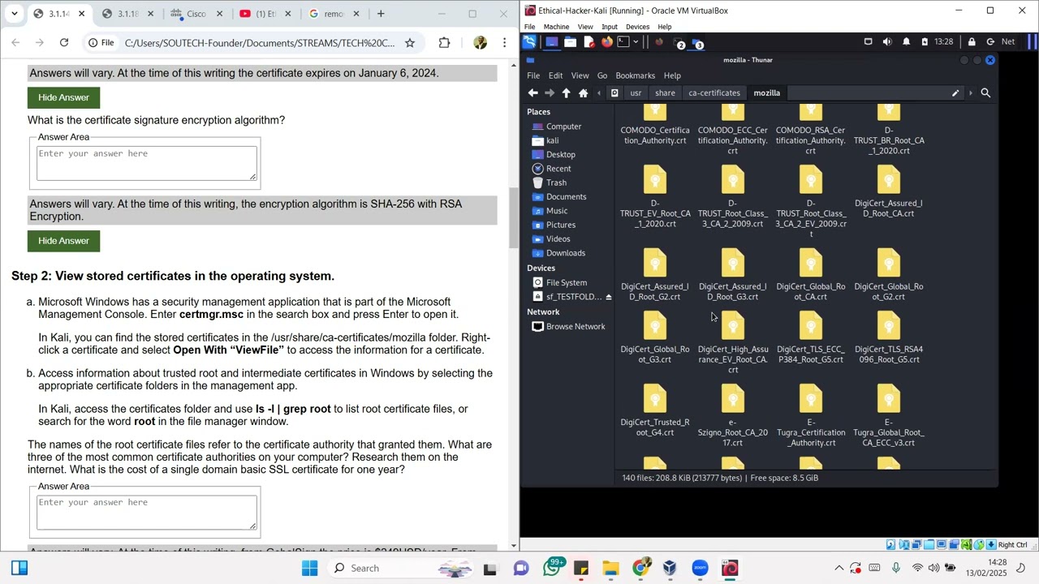The width and height of the screenshot is (1039, 584).
Task: Open Thunar View menu
Action: (x=580, y=75)
